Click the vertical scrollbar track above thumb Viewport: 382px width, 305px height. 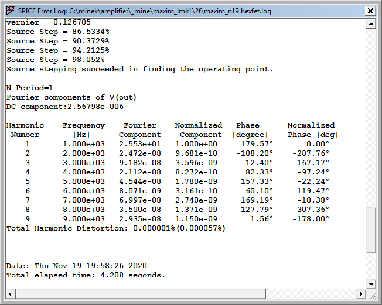coord(371,118)
